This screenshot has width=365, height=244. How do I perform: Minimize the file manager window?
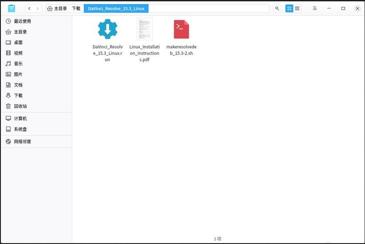329,8
